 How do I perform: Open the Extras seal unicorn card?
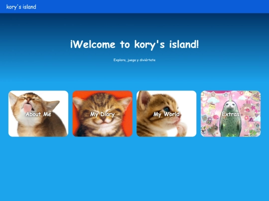tap(231, 114)
